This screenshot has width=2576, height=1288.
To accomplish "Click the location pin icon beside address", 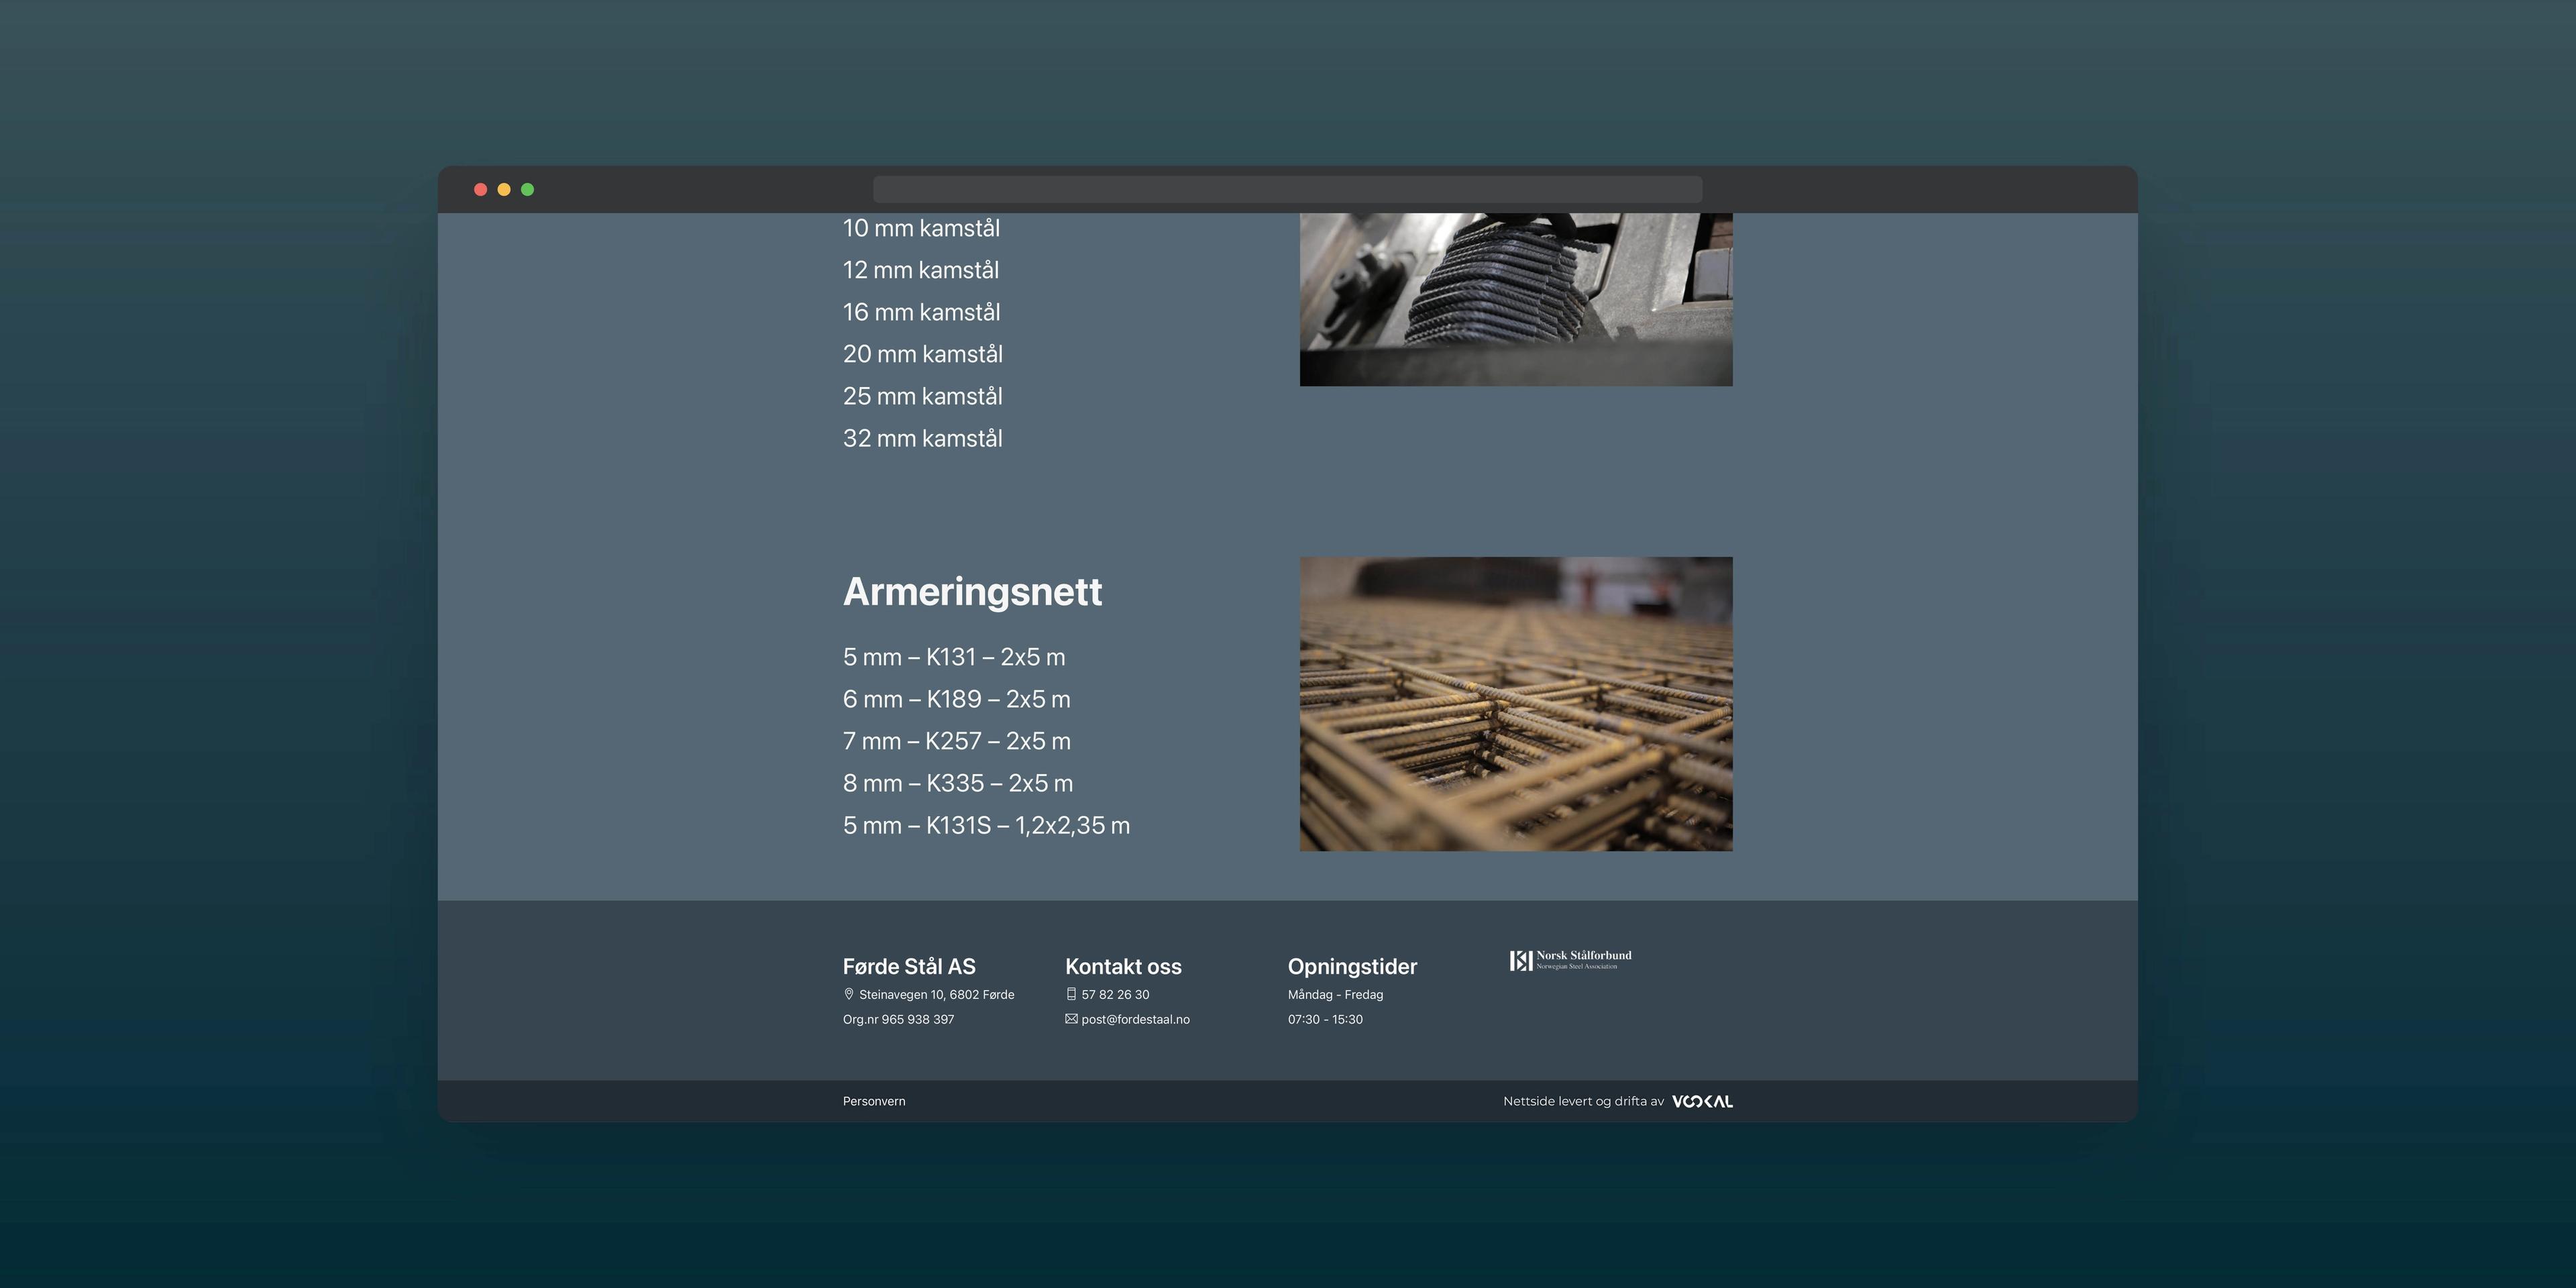I will (x=849, y=994).
